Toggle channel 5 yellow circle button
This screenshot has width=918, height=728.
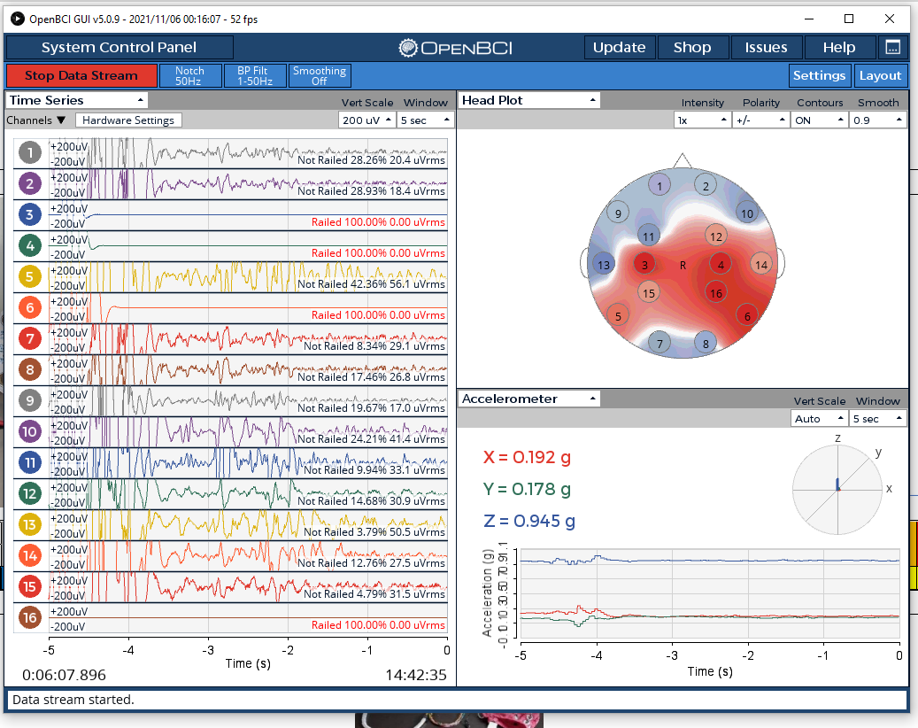[x=30, y=276]
